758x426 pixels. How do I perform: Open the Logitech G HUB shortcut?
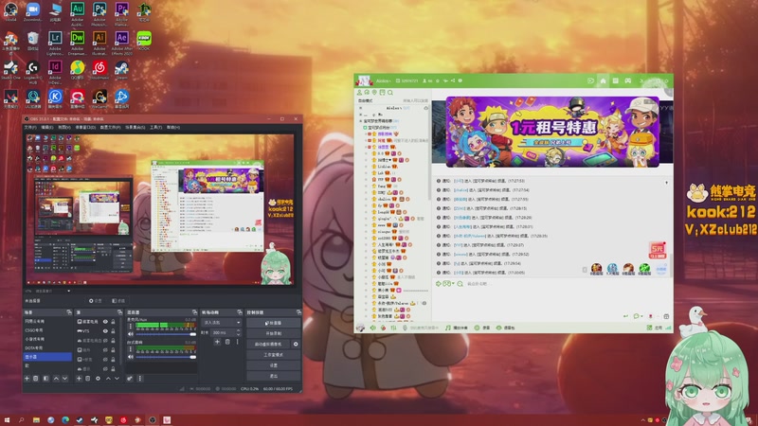click(33, 72)
